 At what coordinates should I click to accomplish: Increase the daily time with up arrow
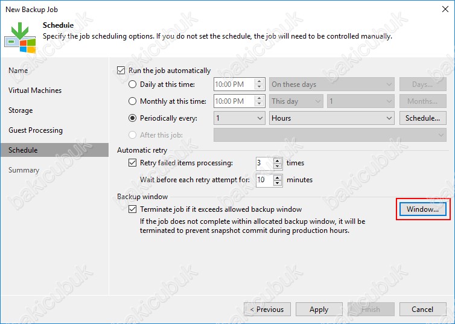pyautogui.click(x=259, y=81)
